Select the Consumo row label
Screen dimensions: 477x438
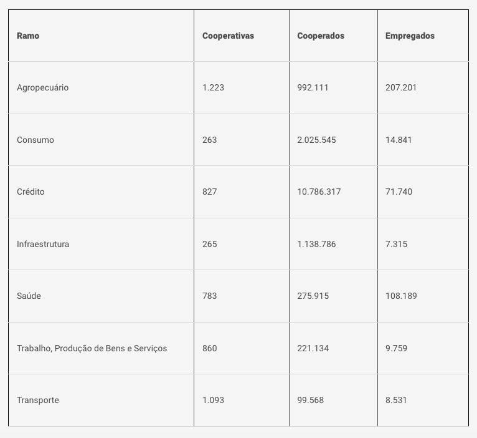tap(35, 140)
